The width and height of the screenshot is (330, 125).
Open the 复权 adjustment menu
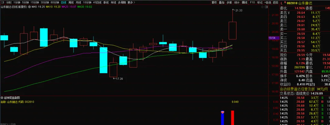[214, 2]
